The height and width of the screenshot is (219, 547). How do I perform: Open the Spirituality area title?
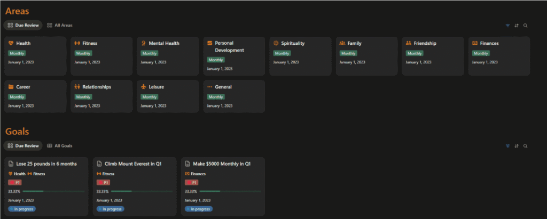coord(293,43)
